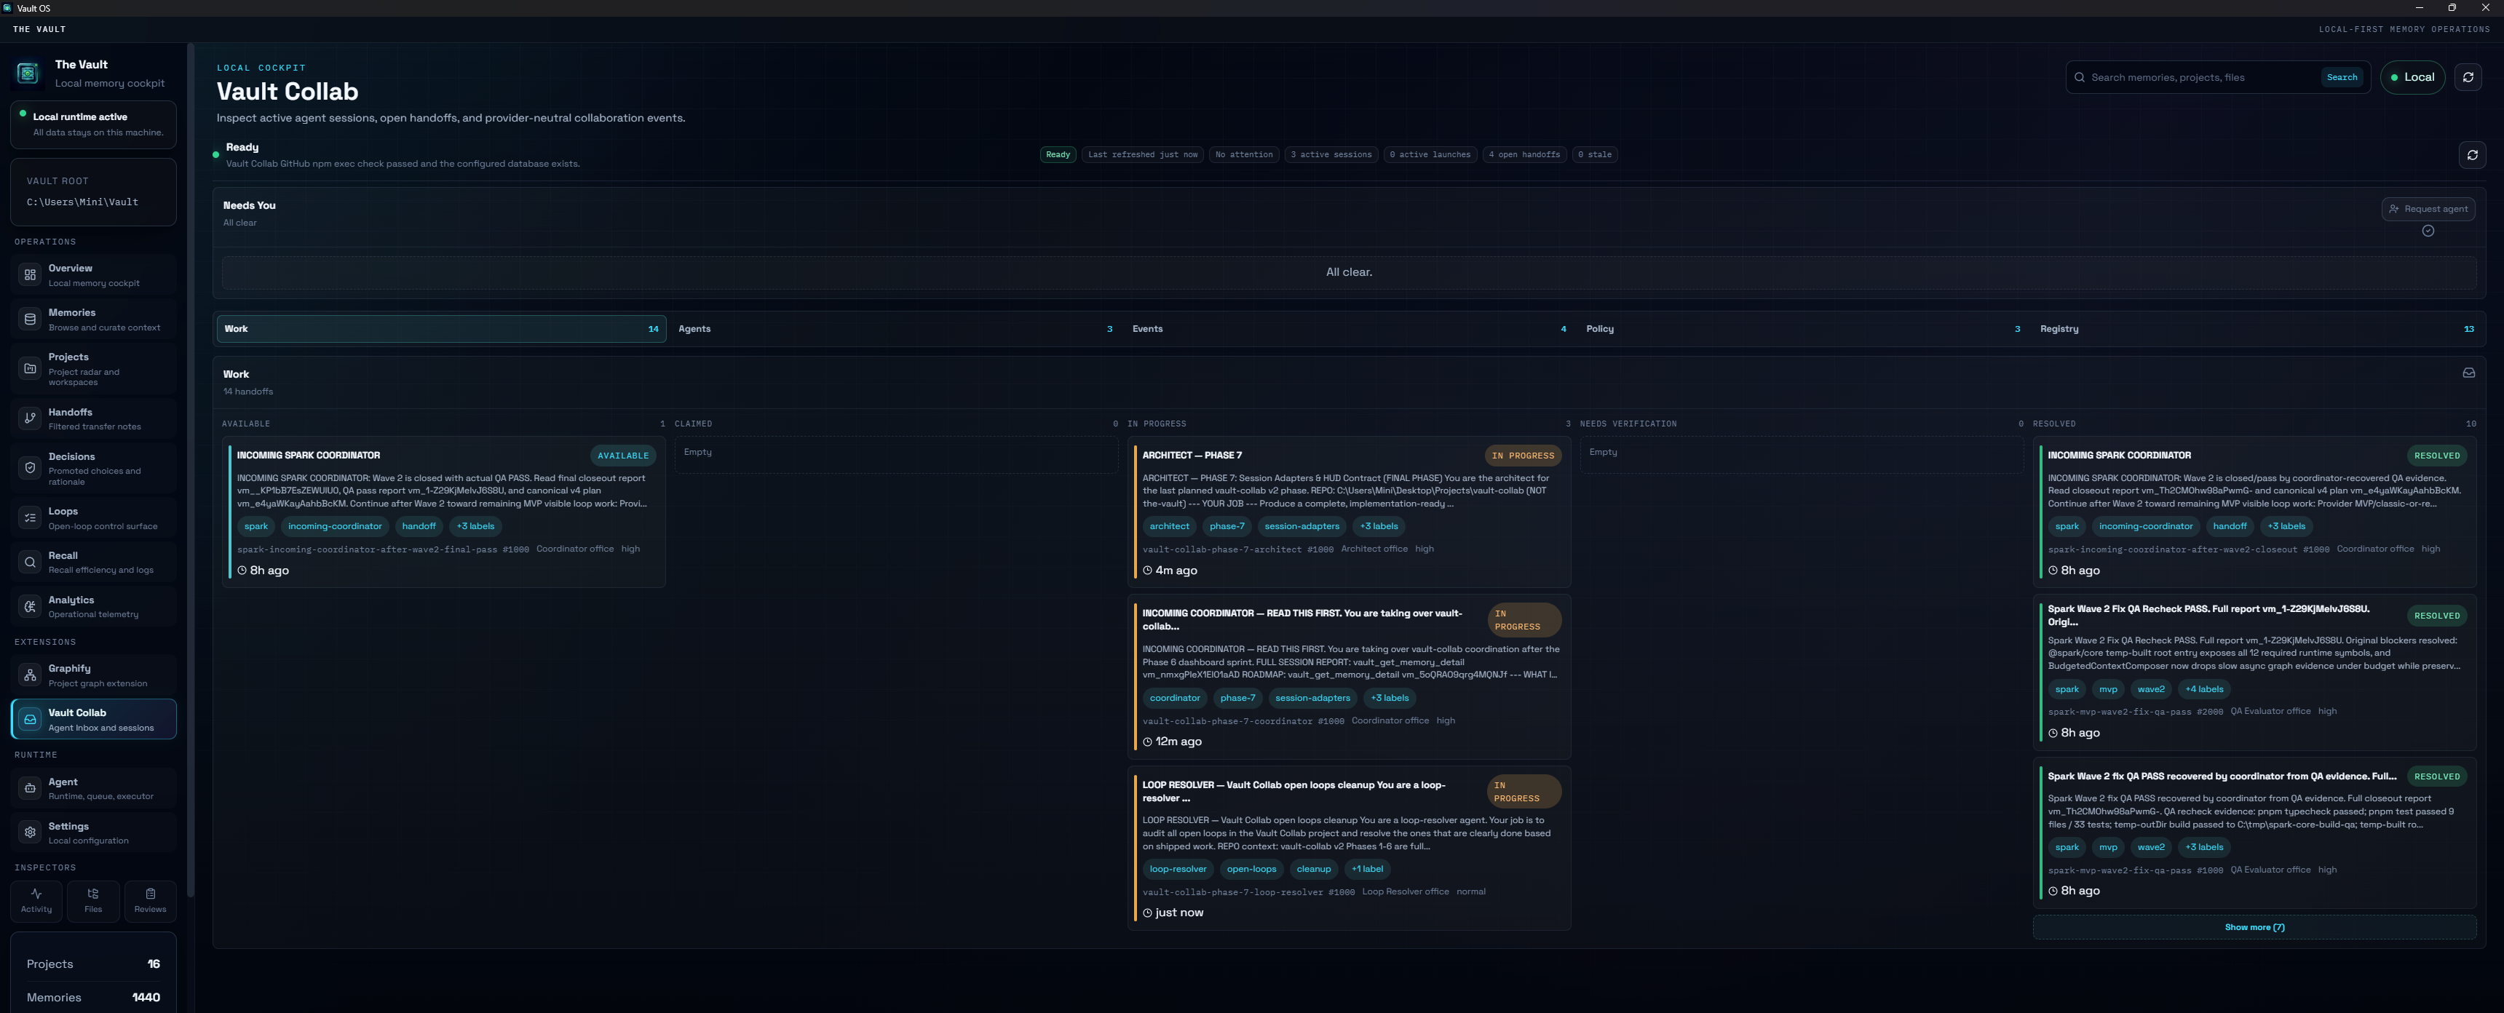Switch to the Events tab
2504x1013 pixels.
tap(1348, 329)
